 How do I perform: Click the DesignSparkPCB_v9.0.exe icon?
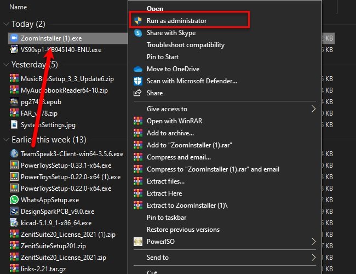coord(14,212)
